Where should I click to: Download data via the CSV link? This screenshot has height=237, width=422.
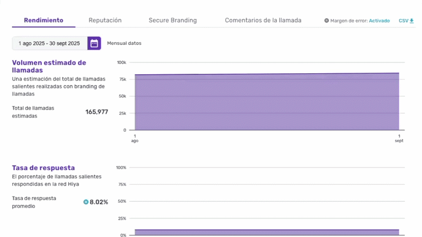(x=404, y=21)
